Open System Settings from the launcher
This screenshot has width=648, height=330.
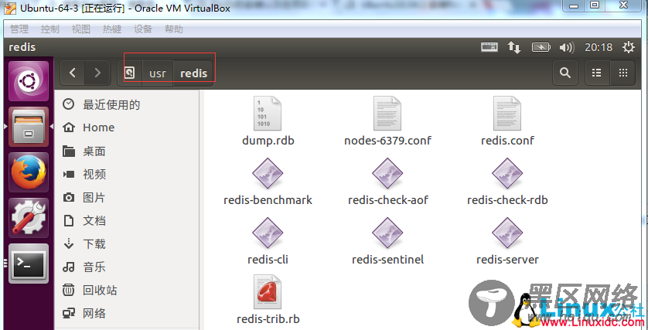(x=29, y=218)
